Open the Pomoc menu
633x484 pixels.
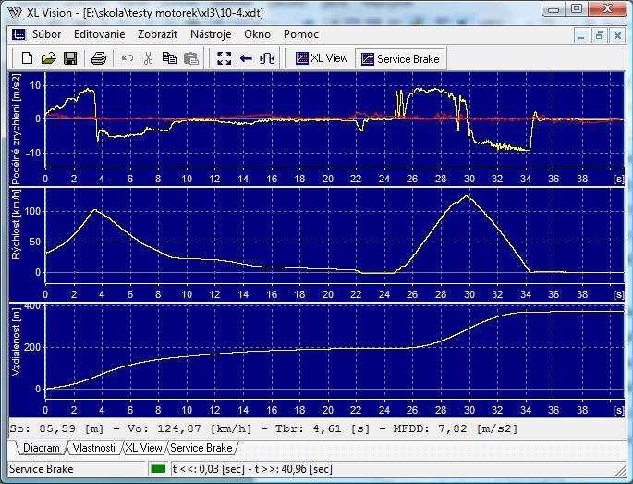(301, 34)
